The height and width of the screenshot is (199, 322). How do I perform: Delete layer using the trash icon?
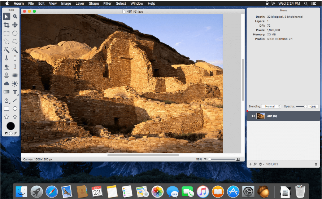316,164
